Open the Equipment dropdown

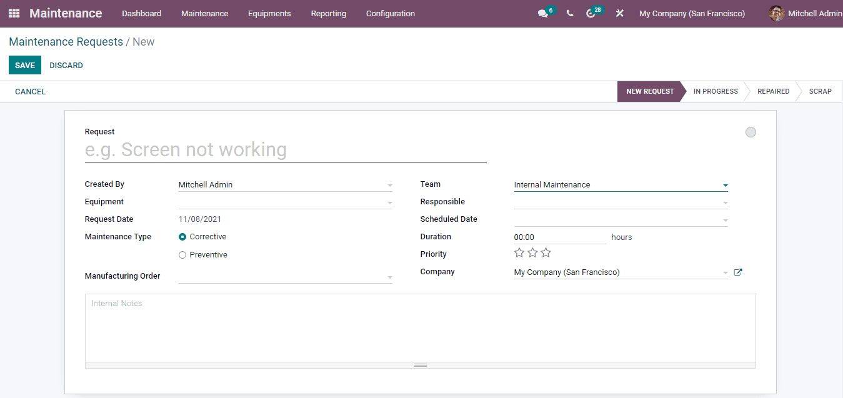(x=284, y=201)
